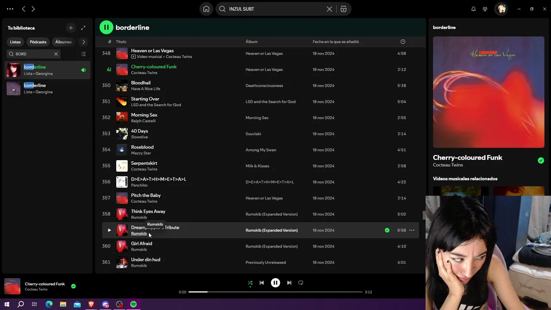Open more options for Dreampoppers Tribute row
Viewport: 551px width, 310px height.
412,230
